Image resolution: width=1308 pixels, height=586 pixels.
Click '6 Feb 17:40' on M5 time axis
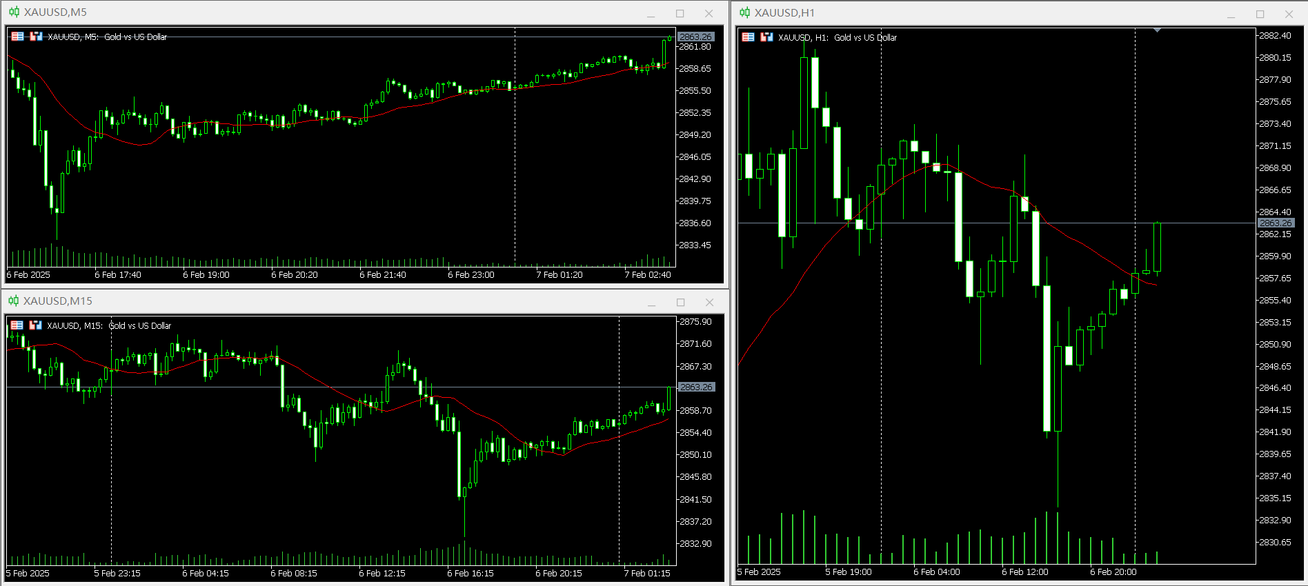[x=118, y=275]
